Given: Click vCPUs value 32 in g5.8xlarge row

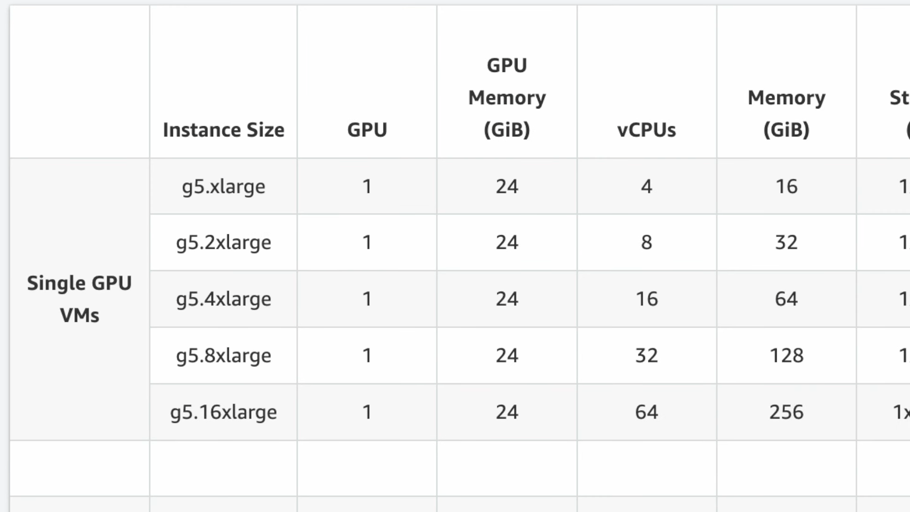Looking at the screenshot, I should 646,356.
